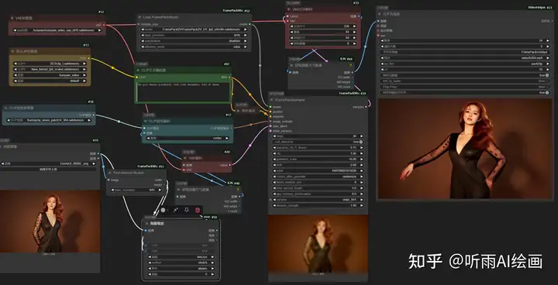Open hunyuan_video type dropdown in CLIP loader
Image resolution: width=558 pixels, height=285 pixels.
(x=50, y=75)
